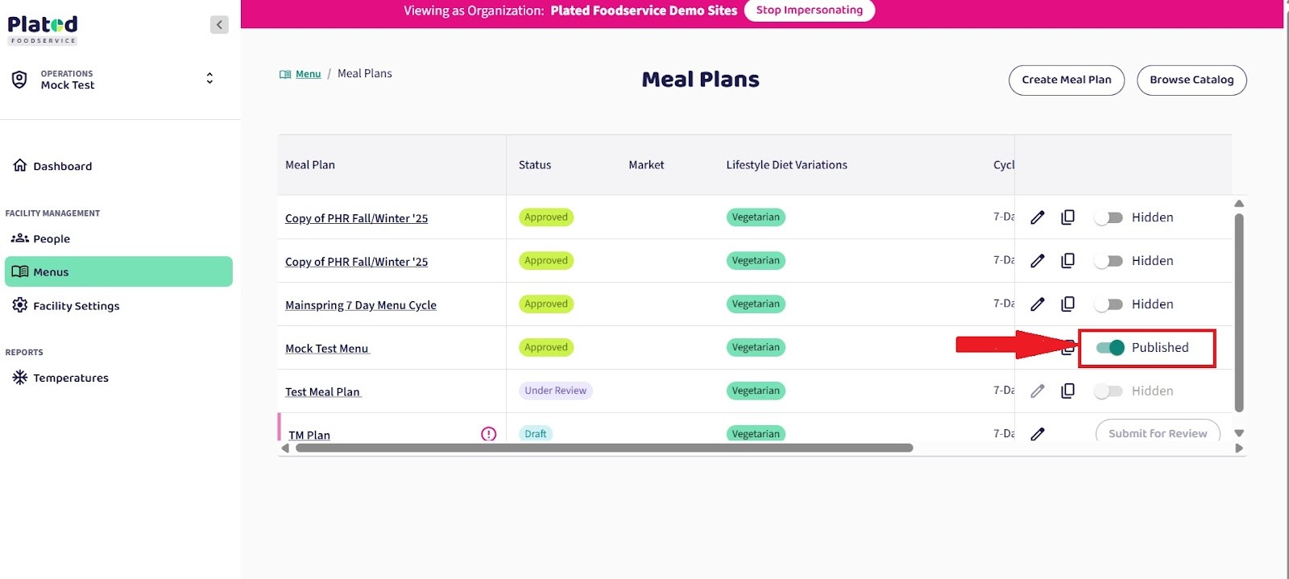Image resolution: width=1289 pixels, height=579 pixels.
Task: Click the table's scroll-right arrow
Action: click(x=1239, y=449)
